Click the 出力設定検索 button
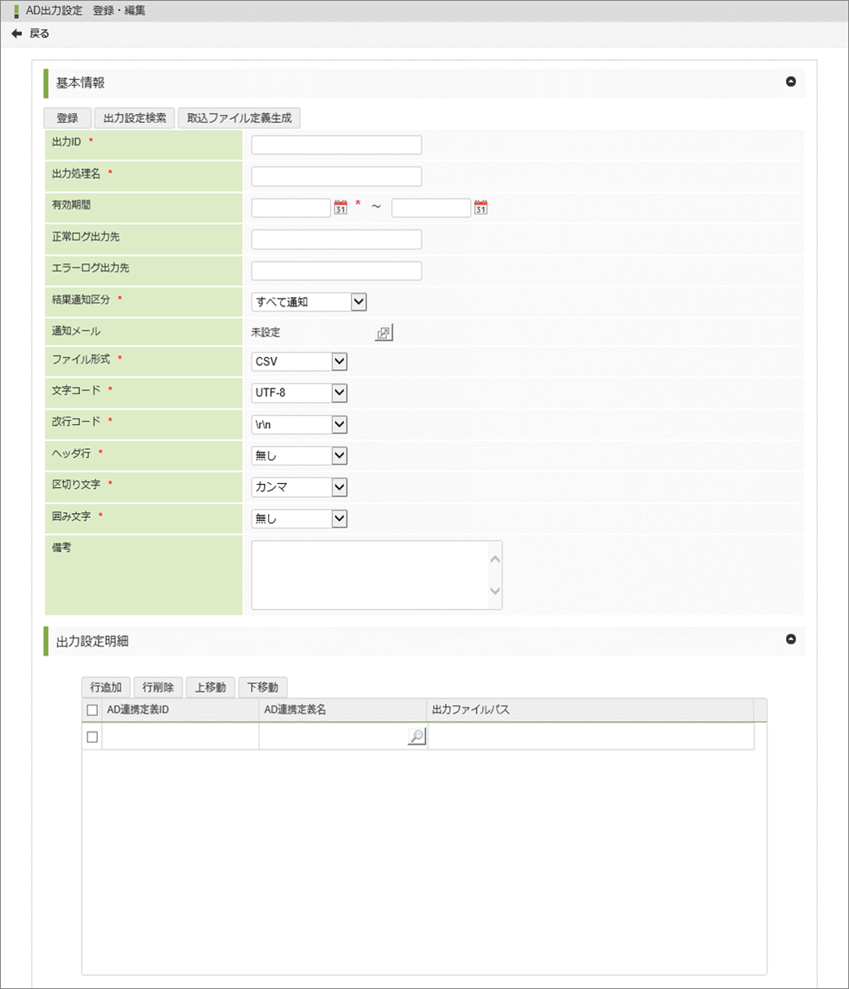 point(135,118)
